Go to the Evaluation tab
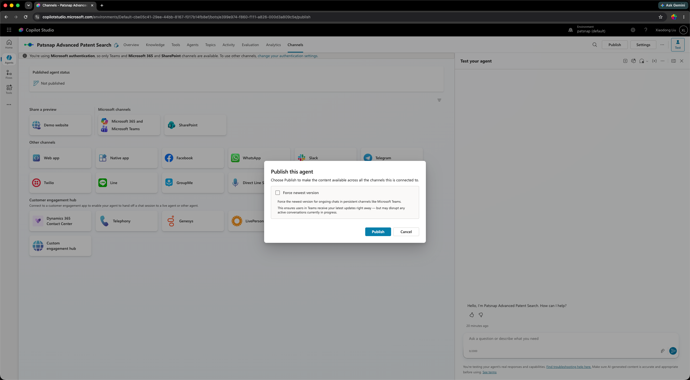 [250, 45]
